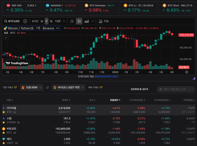This screenshot has width=197, height=146.
Task: Open chart icon beside STEEM ticker
Action: [18, 122]
